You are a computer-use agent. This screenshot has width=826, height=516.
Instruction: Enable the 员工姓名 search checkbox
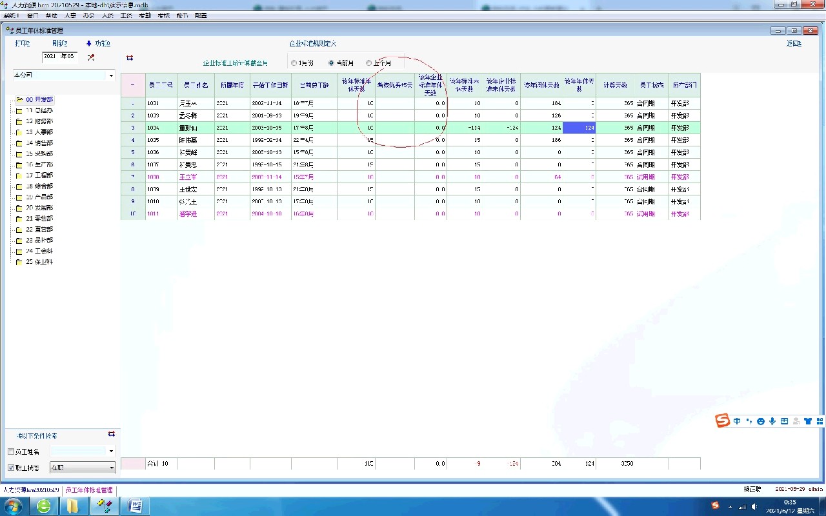(x=11, y=451)
